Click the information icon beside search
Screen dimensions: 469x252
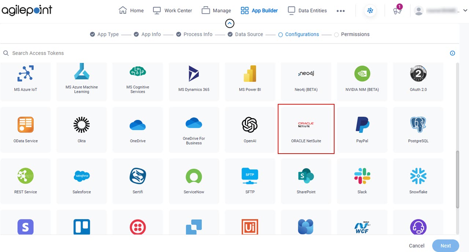pyautogui.click(x=453, y=53)
